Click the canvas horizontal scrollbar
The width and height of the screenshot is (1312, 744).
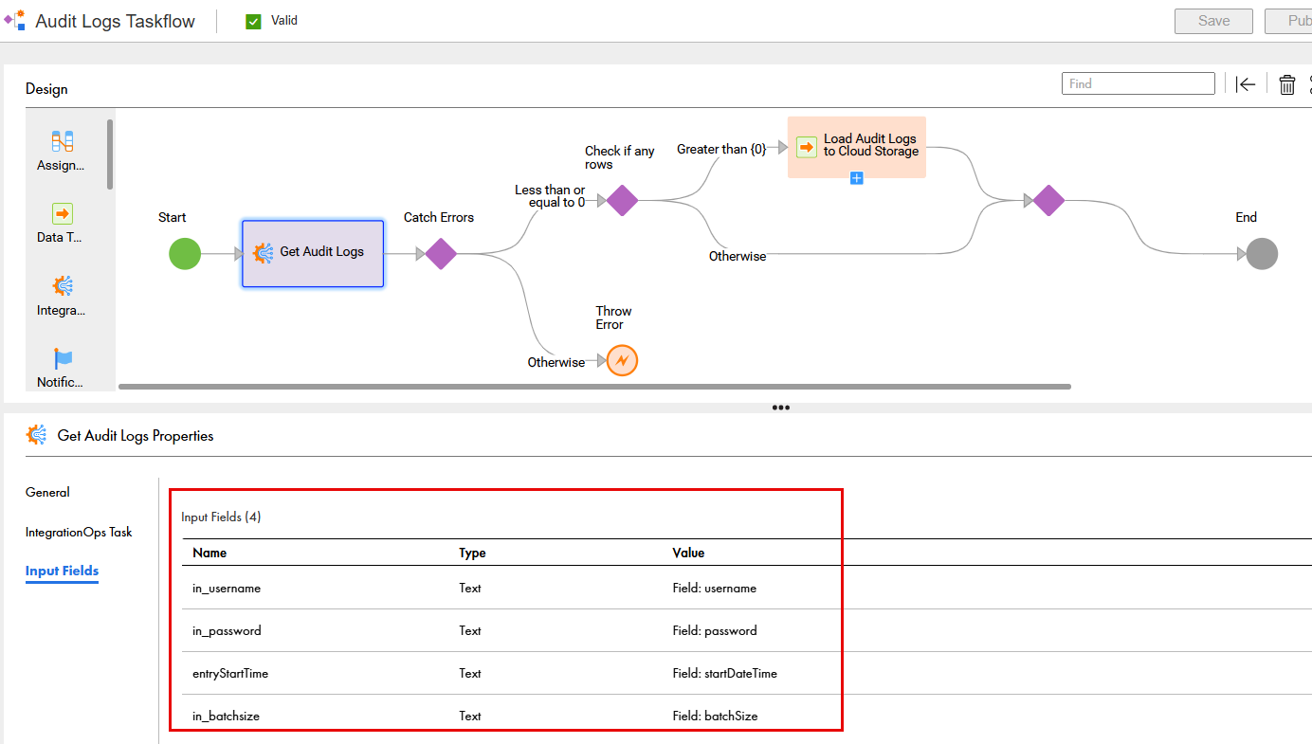point(594,387)
